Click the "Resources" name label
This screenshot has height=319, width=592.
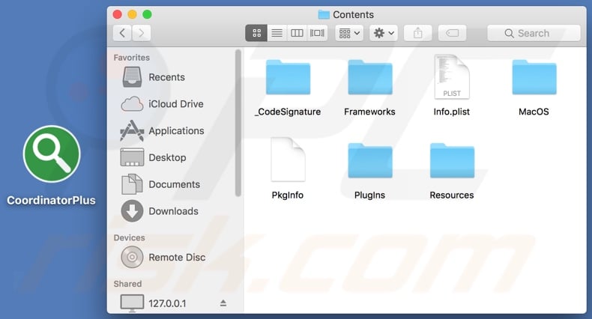click(452, 195)
